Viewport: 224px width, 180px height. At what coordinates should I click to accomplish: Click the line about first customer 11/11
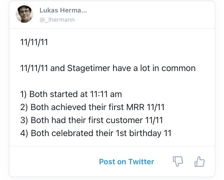coord(91,120)
